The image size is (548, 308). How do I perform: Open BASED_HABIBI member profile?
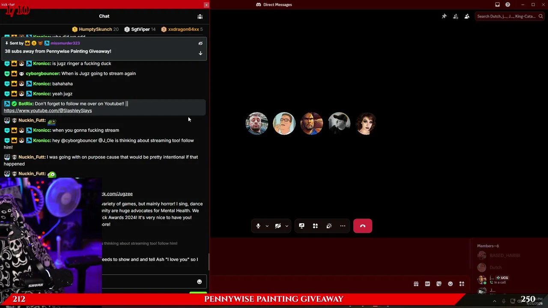[x=505, y=255]
